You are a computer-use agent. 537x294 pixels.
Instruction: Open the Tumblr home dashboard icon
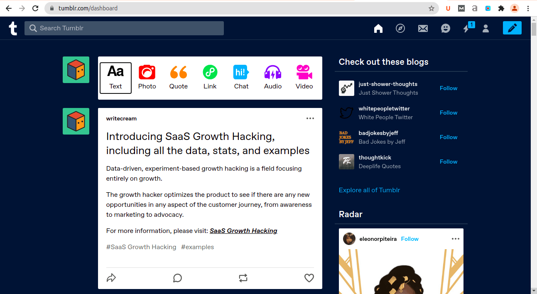pyautogui.click(x=378, y=28)
